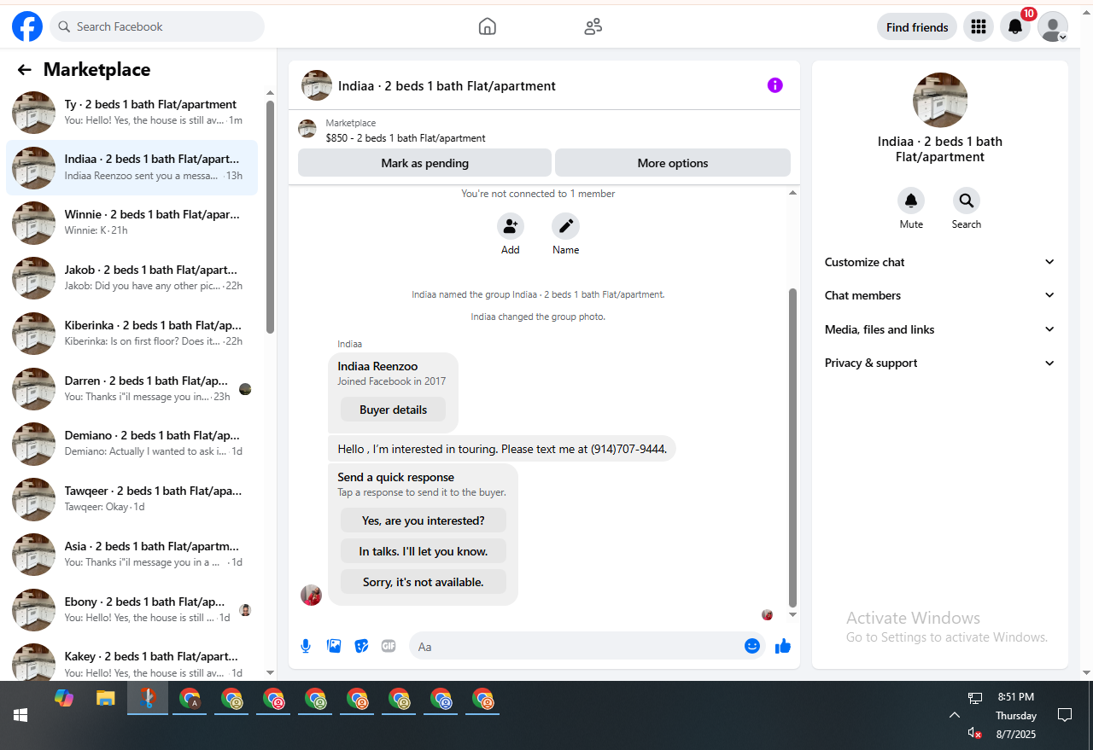Attach a photo with the image icon

334,646
